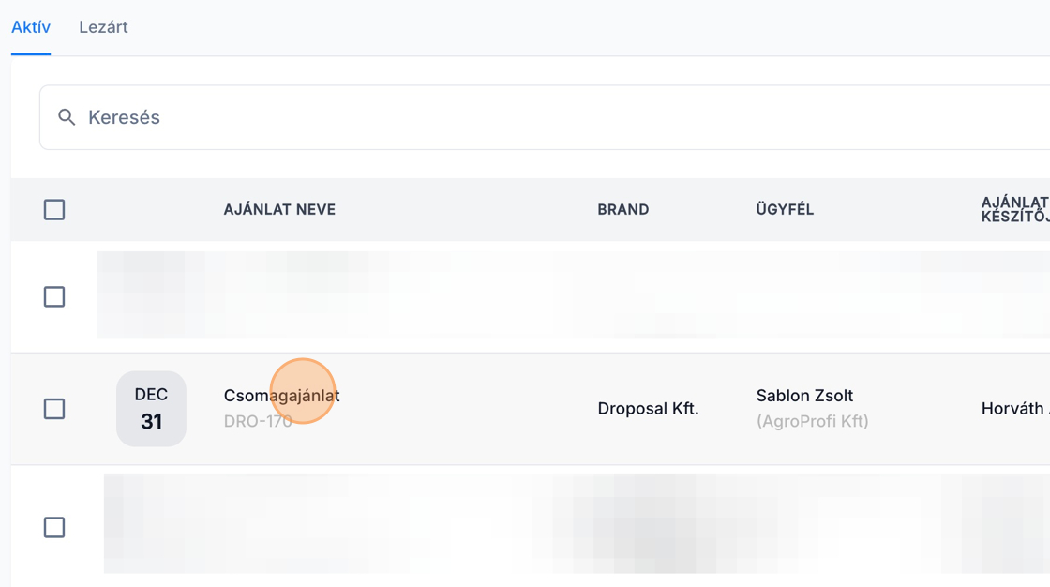The height and width of the screenshot is (587, 1050).
Task: Select the Csomagajánlat row checkbox
Action: (54, 409)
